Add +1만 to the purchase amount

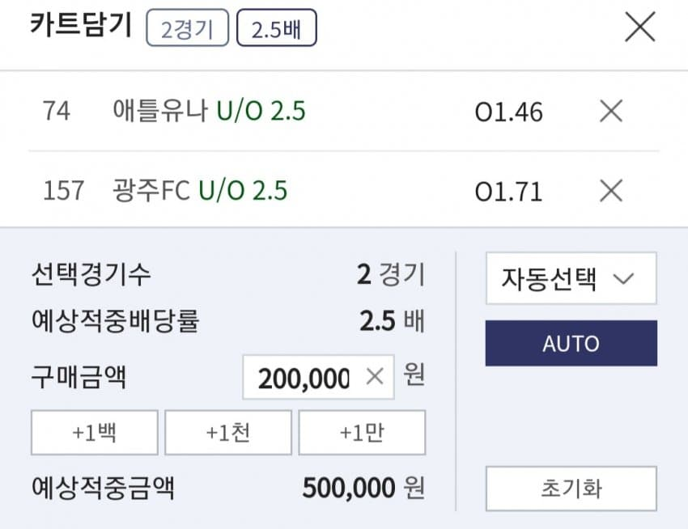pyautogui.click(x=362, y=433)
